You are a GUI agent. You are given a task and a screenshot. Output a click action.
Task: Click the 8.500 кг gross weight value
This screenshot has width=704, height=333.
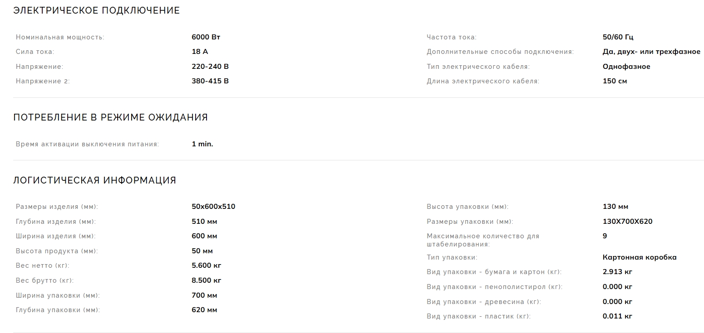click(x=207, y=280)
